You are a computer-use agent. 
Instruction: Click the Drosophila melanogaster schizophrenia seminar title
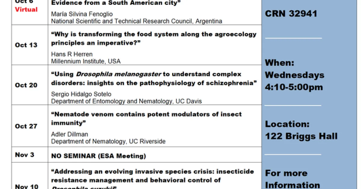click(153, 79)
